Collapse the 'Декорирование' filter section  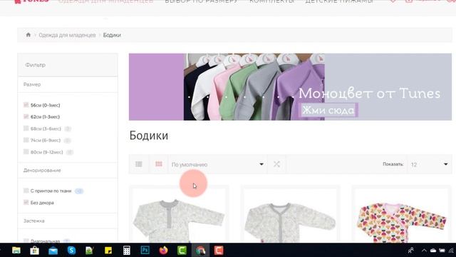click(68, 170)
